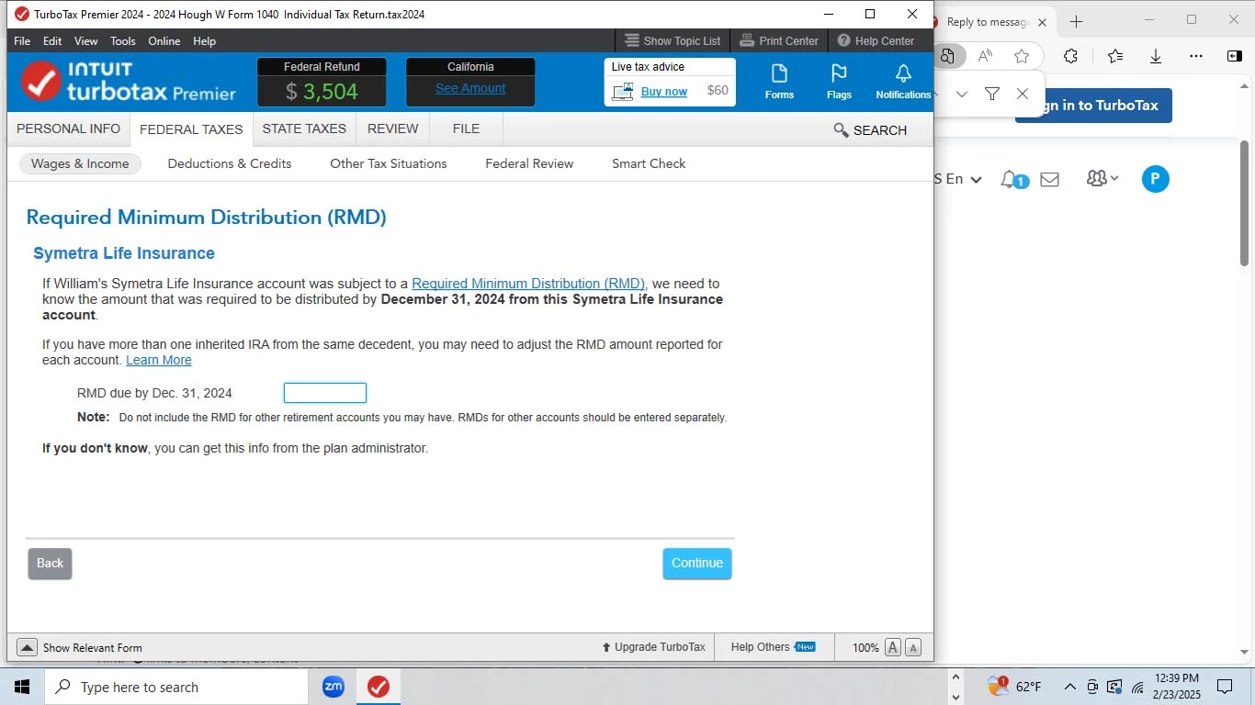Open the Print Center

779,40
